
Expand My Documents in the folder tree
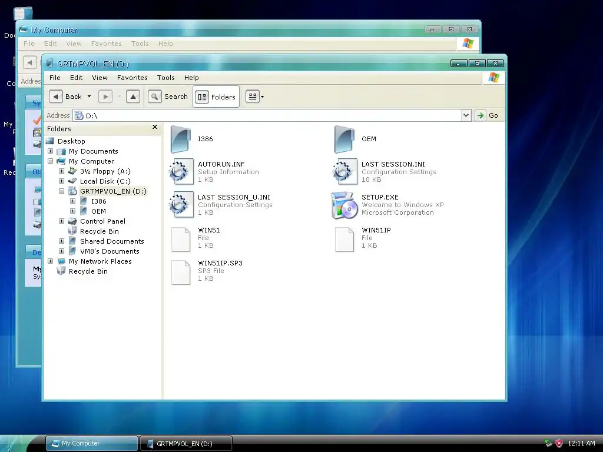(51, 151)
